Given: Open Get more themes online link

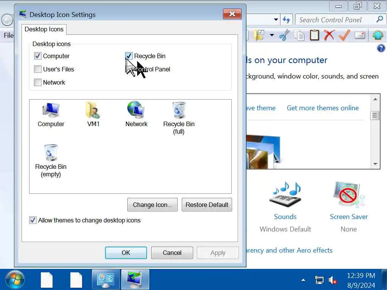Looking at the screenshot, I should 323,108.
